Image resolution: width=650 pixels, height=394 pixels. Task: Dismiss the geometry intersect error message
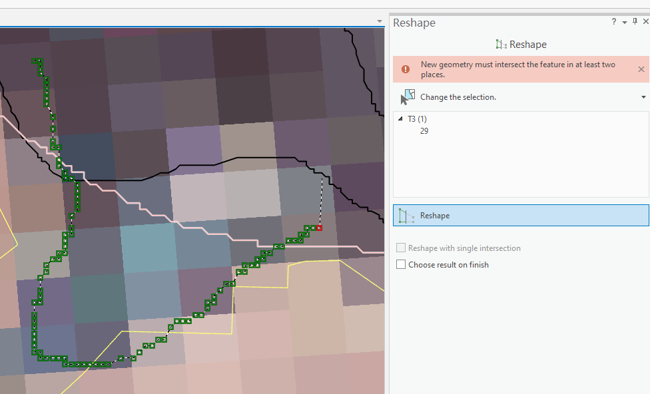tap(641, 69)
